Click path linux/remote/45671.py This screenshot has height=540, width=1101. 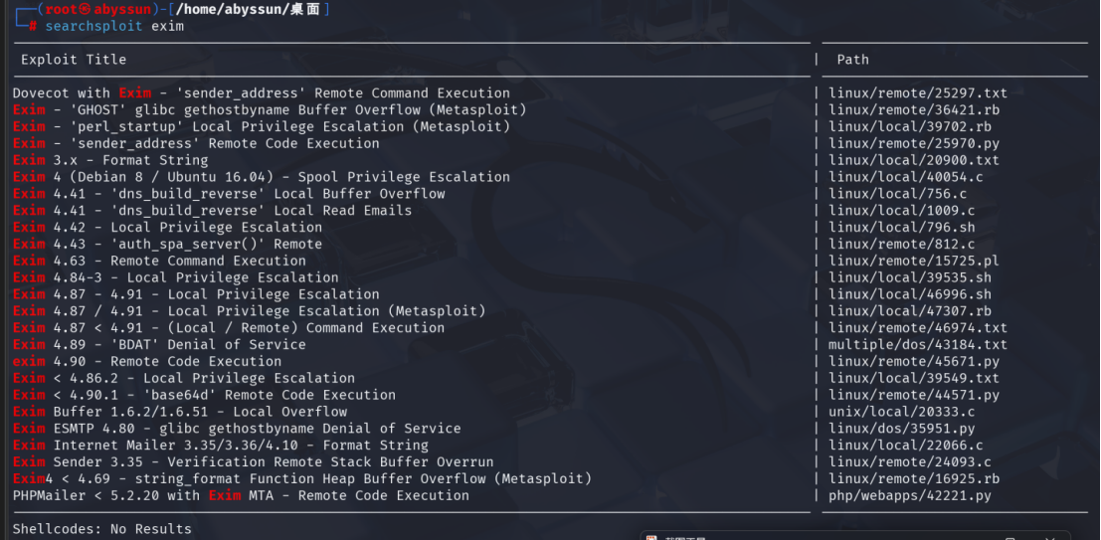pos(914,362)
